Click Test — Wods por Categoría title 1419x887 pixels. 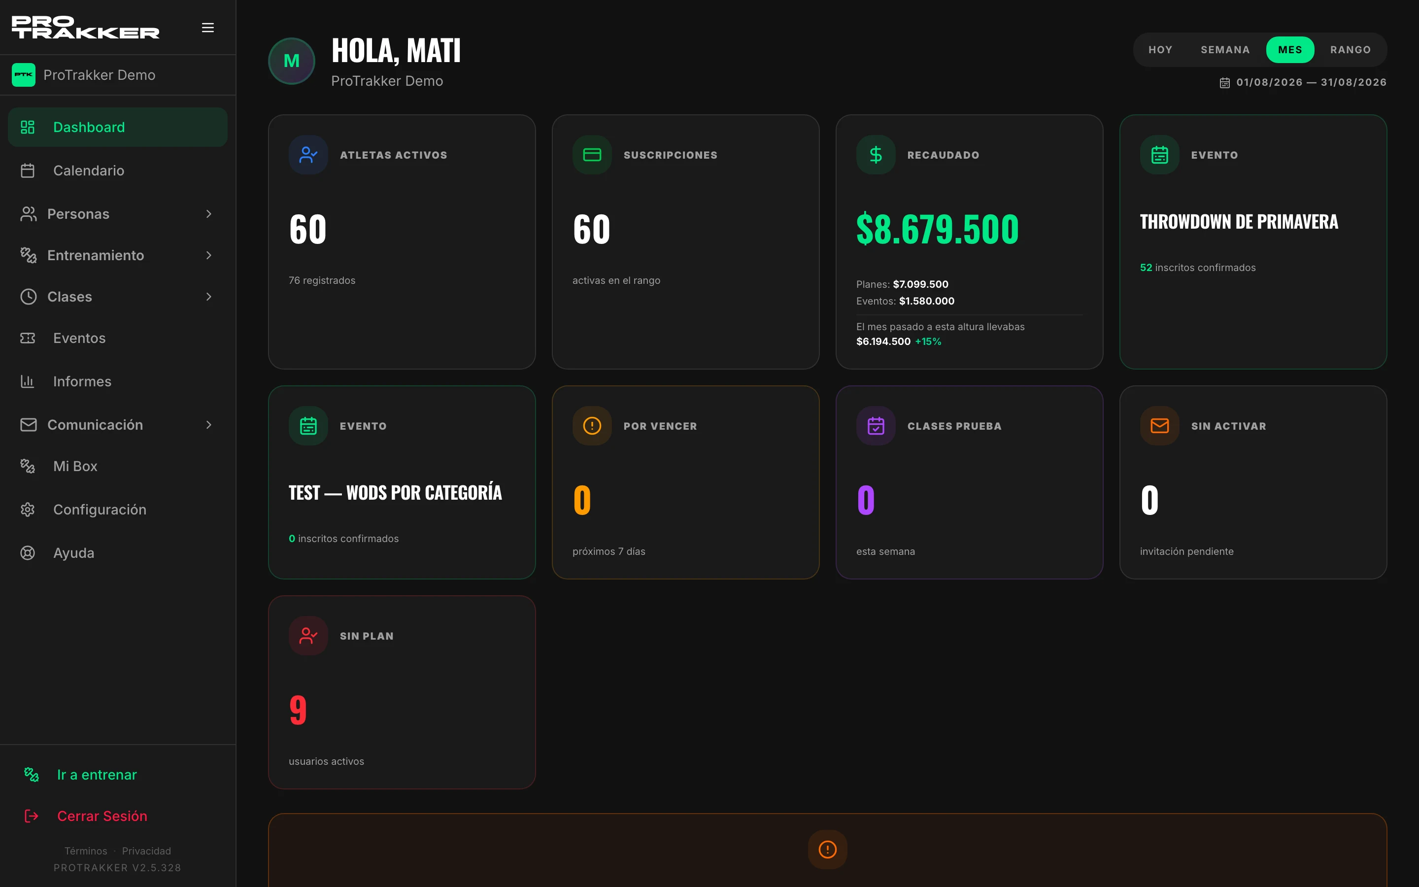click(x=395, y=493)
